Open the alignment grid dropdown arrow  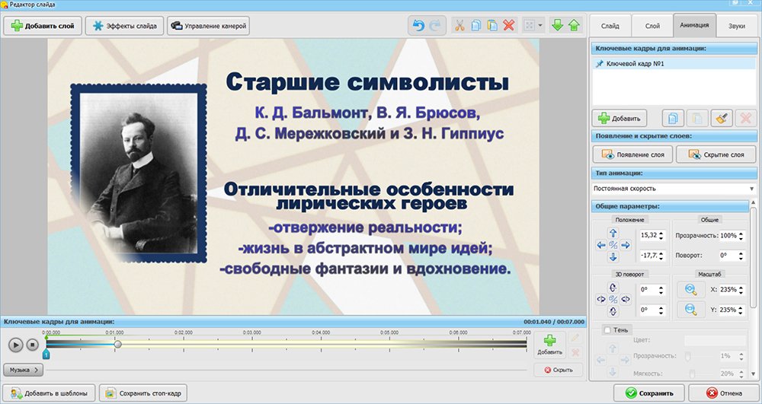(540, 25)
